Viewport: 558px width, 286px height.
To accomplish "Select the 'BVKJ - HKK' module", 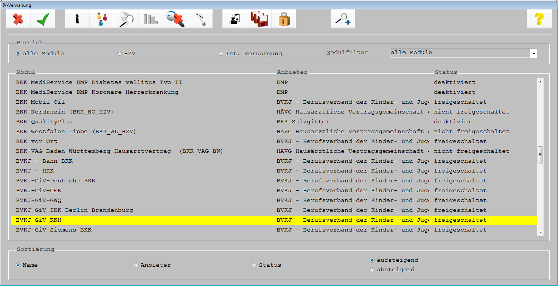I will coord(274,171).
